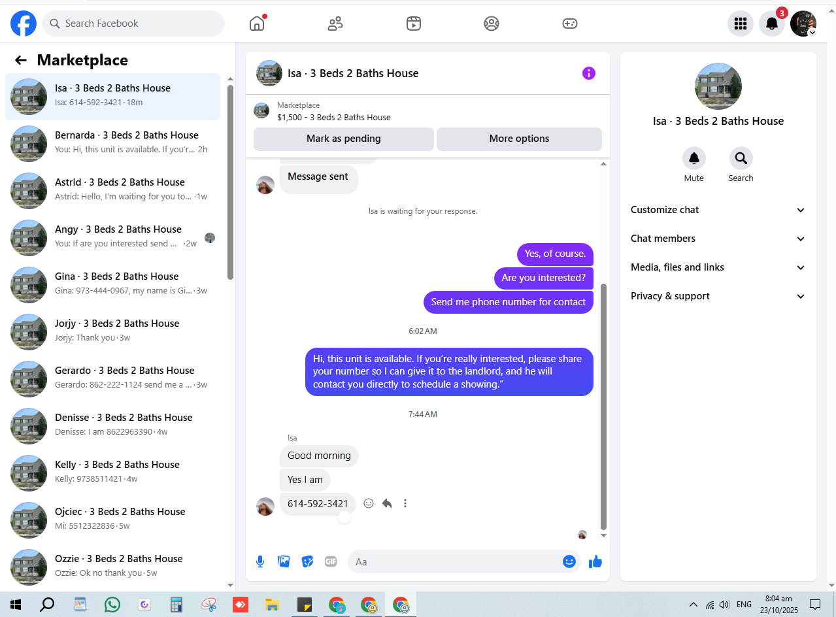Image resolution: width=836 pixels, height=617 pixels.
Task: Open the Calculator from the taskbar
Action: [176, 605]
